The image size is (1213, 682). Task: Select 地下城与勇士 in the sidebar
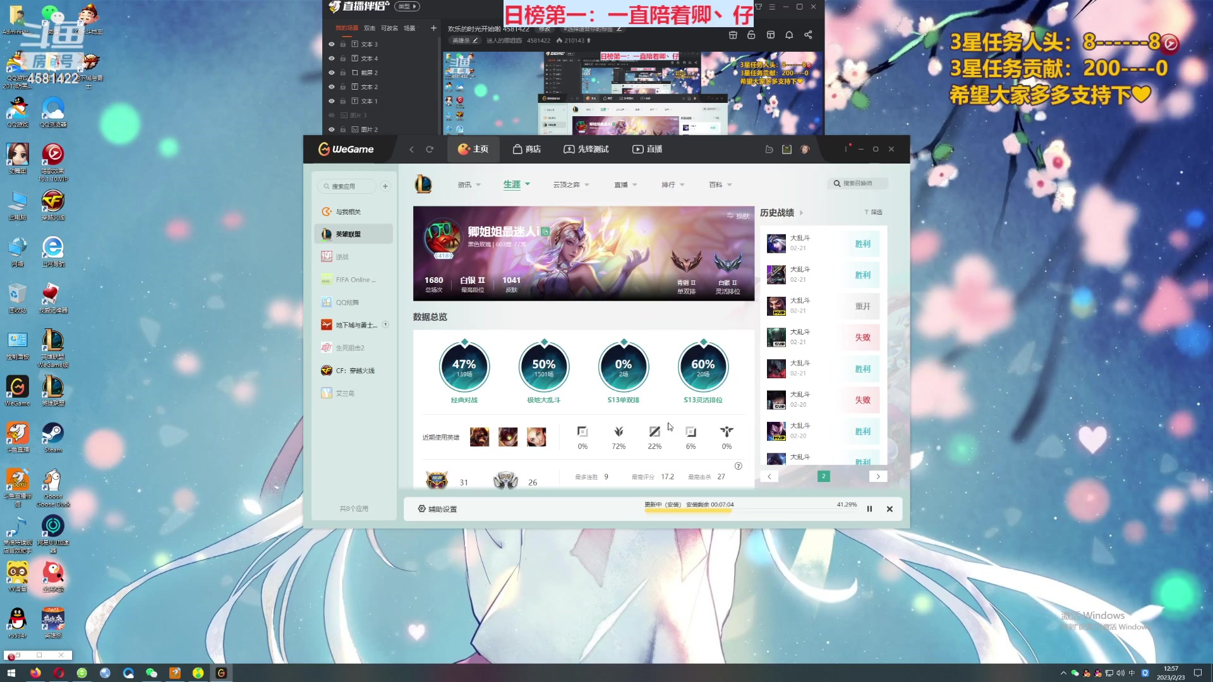click(x=353, y=325)
